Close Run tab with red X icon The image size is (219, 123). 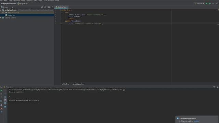coord(1,108)
